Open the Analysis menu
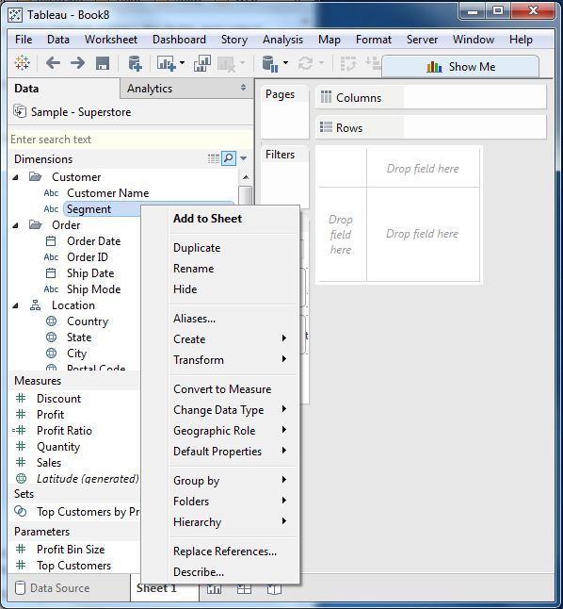Viewport: 563px width, 609px height. click(282, 40)
